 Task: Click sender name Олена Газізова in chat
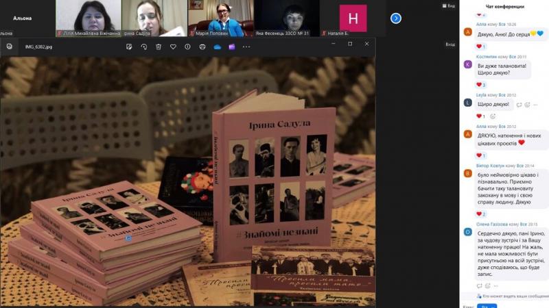click(x=492, y=224)
